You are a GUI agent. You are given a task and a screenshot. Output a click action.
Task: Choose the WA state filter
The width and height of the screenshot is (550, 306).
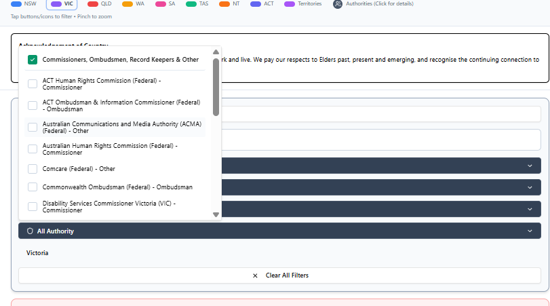(133, 4)
